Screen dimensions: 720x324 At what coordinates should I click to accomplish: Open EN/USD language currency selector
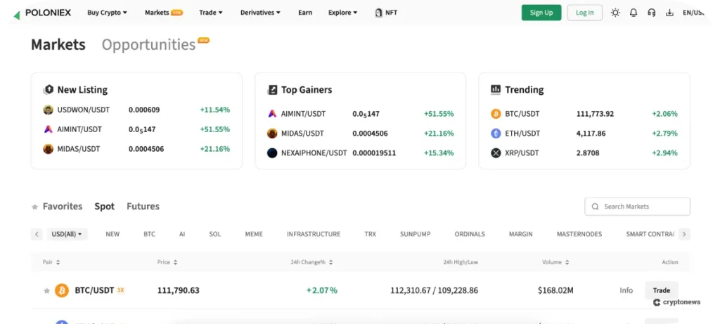[x=693, y=13]
